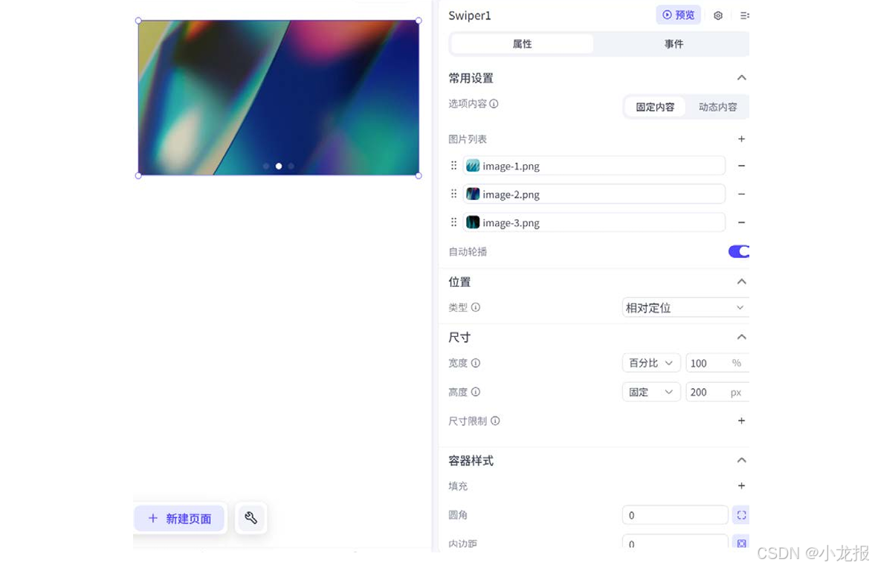Image resolution: width=872 pixels, height=568 pixels.
Task: Collapse the 常用设置 section
Action: tap(741, 77)
